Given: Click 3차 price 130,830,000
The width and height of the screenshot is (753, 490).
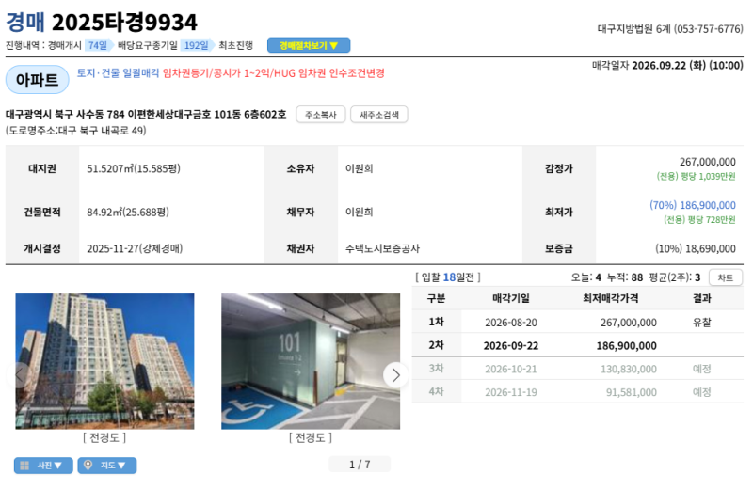Looking at the screenshot, I should [x=629, y=369].
